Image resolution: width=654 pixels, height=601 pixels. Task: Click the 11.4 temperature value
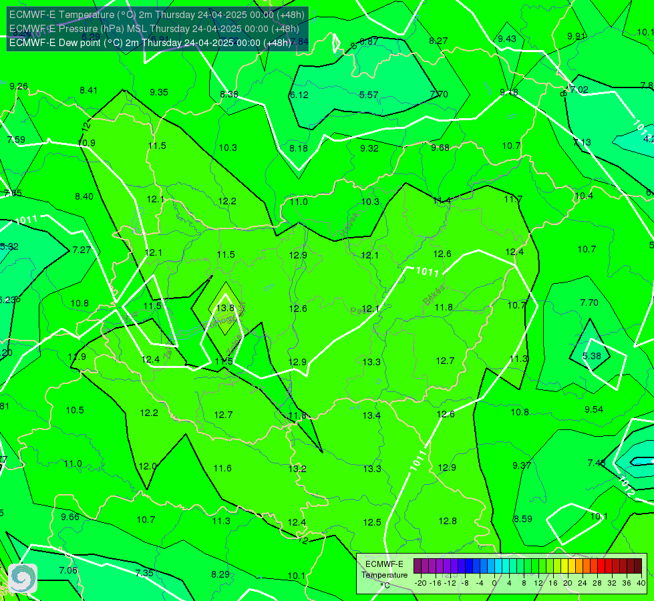(x=442, y=201)
